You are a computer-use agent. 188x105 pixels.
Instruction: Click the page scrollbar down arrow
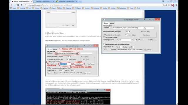coord(177,104)
